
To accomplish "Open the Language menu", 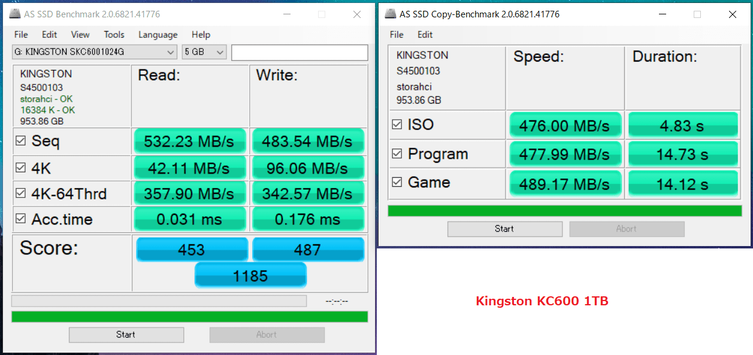I will 158,35.
